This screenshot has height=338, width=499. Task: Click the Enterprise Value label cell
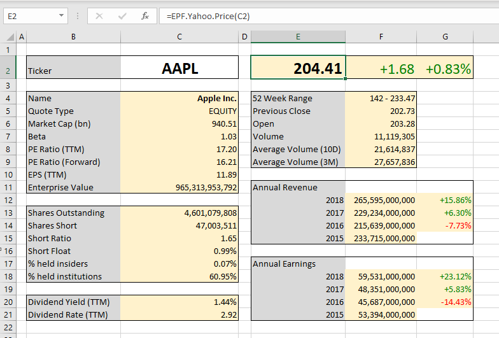click(x=74, y=187)
